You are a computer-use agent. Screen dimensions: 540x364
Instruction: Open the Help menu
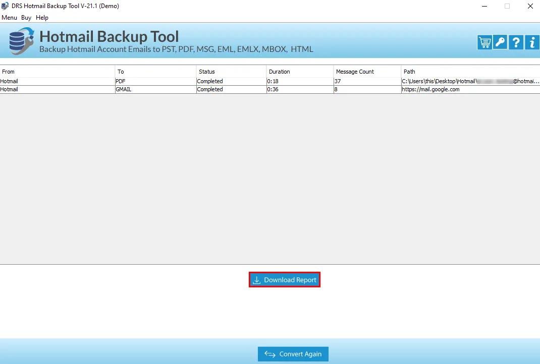pyautogui.click(x=42, y=18)
